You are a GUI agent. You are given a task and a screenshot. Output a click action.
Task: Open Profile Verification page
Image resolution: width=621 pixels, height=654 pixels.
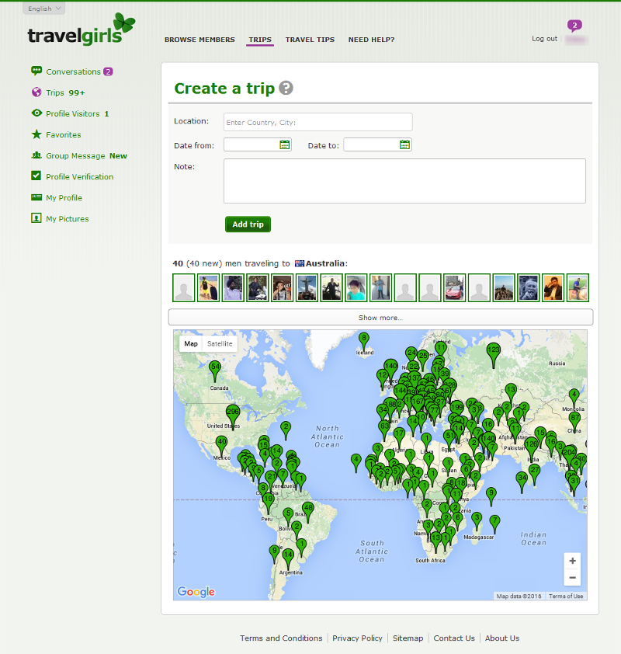click(80, 177)
